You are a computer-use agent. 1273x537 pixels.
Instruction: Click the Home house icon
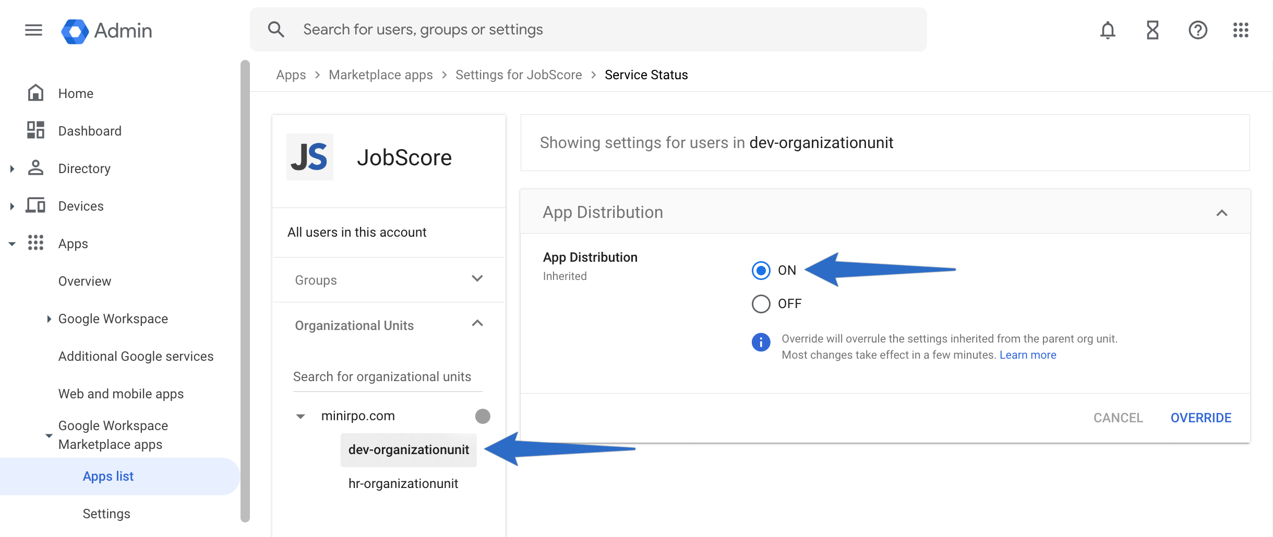coord(35,93)
